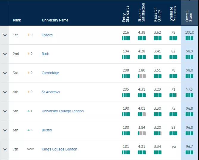
Task: Open the Oxford university link
Action: [47, 35]
